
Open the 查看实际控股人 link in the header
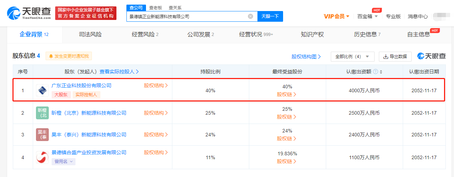(x=119, y=72)
